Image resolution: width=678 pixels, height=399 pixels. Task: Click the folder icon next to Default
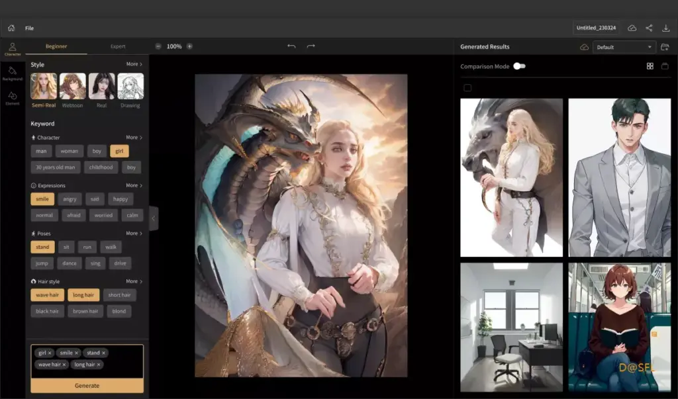point(665,47)
